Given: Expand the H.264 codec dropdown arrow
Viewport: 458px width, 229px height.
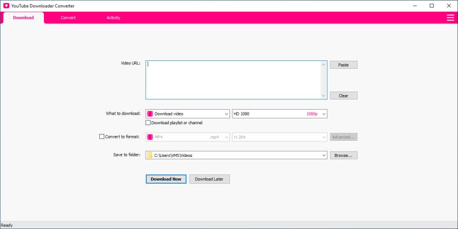Looking at the screenshot, I should click(x=324, y=137).
